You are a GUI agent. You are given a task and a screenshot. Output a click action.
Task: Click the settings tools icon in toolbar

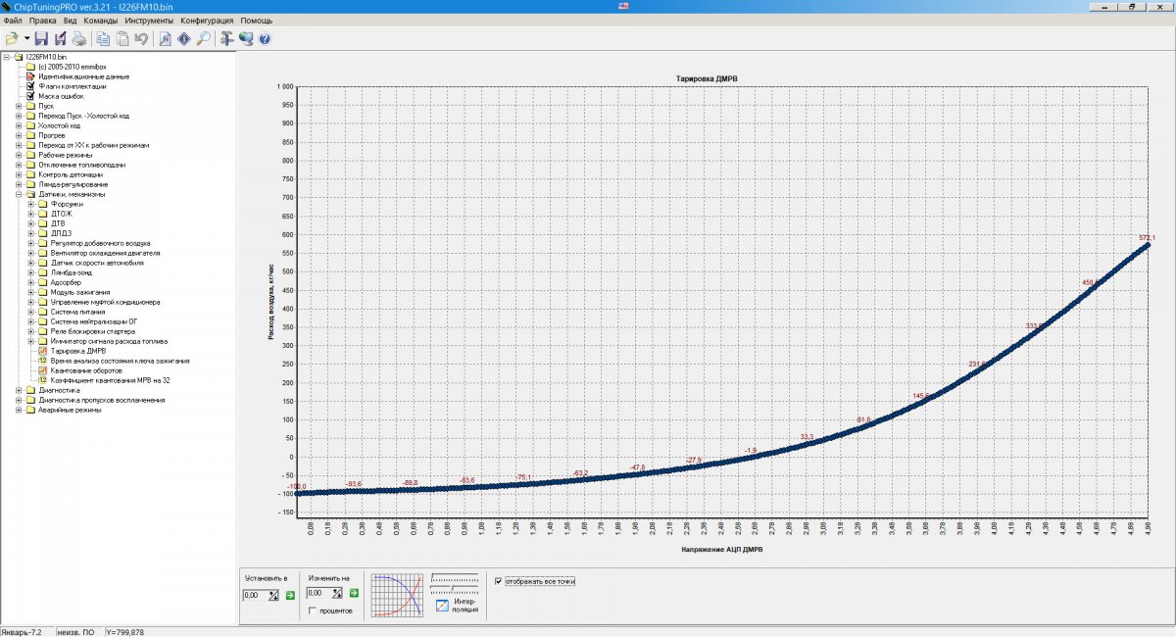(226, 39)
